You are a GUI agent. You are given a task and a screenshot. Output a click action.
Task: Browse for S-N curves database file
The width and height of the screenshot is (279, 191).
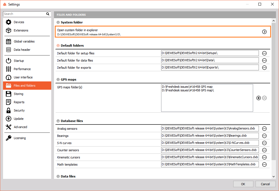pyautogui.click(x=264, y=143)
